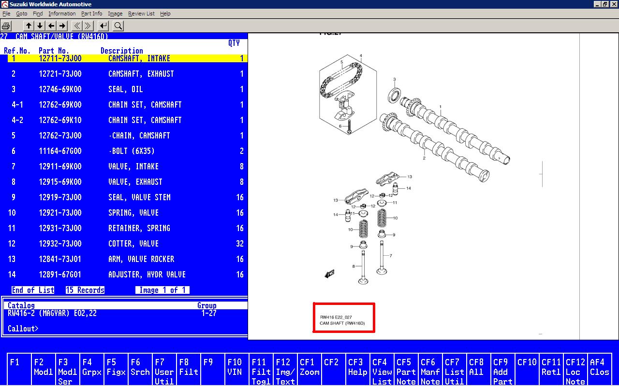The image size is (619, 386).
Task: Click the CF9 Add Part button
Action: tap(503, 370)
